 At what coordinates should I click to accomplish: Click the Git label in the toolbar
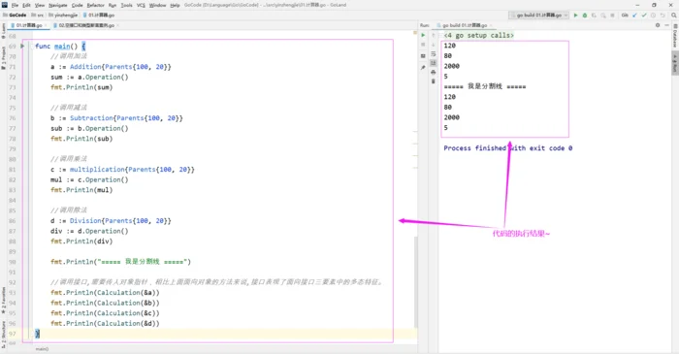625,16
